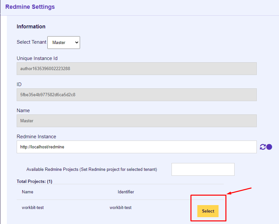Click the red highlighted Select area
This screenshot has width=279, height=224.
(x=208, y=208)
